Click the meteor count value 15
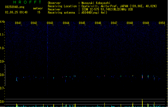 point(39,12)
